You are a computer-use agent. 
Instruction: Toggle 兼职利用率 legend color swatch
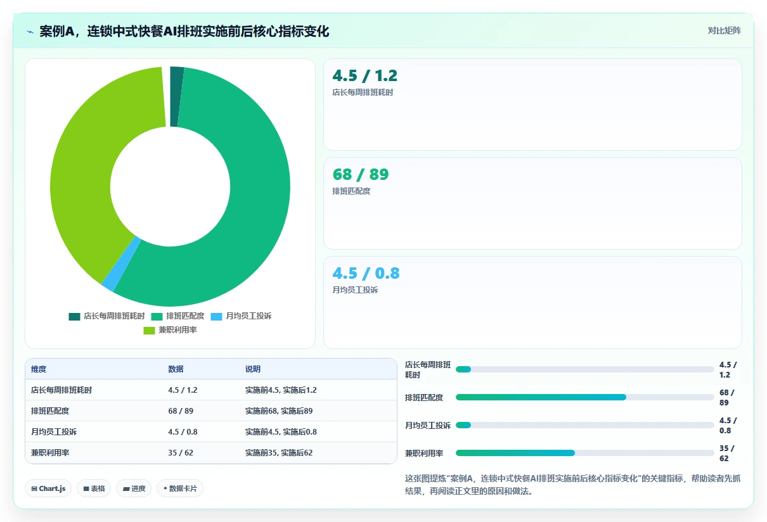[149, 330]
